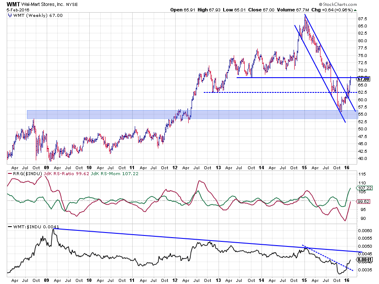Image resolution: width=379 pixels, height=284 pixels.
Task: Click the Open 65.91 value
Action: 183,10
